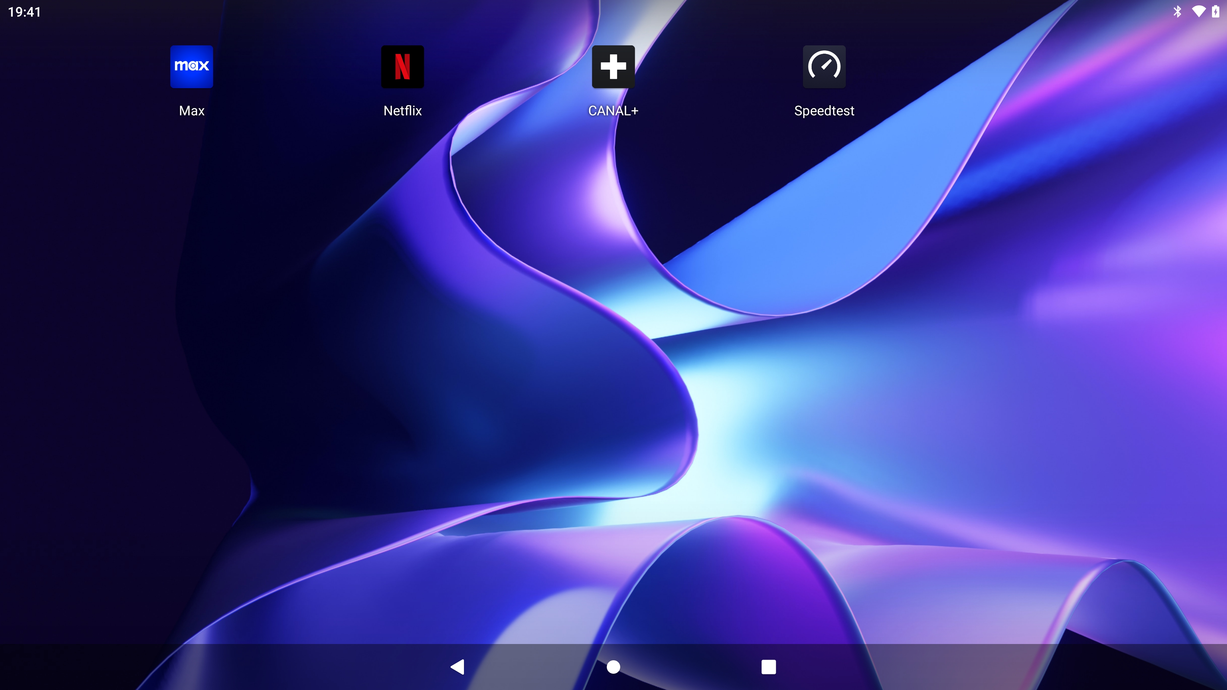Click the "Max" app label

coord(191,111)
